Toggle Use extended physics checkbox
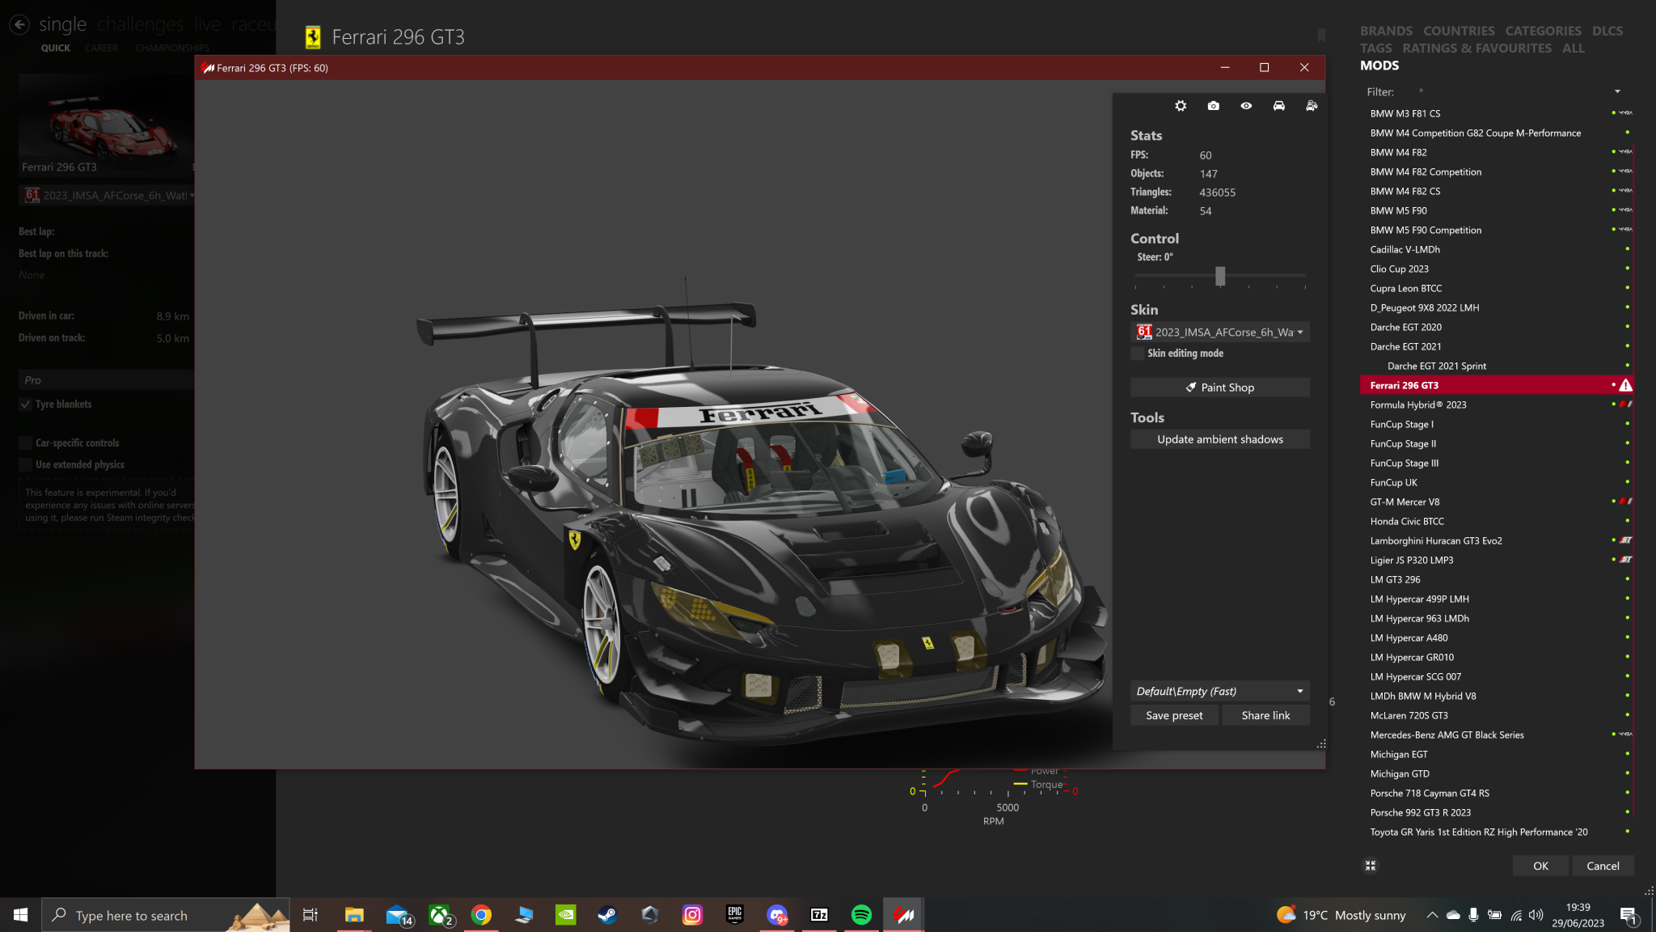The height and width of the screenshot is (932, 1656). point(26,465)
